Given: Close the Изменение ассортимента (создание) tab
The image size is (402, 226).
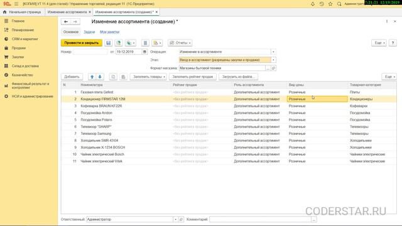Looking at the screenshot, I should pyautogui.click(x=156, y=12).
